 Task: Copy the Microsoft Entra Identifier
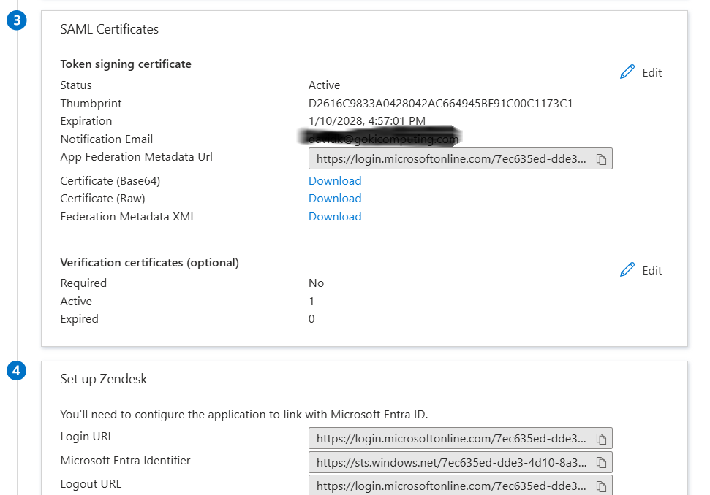(601, 462)
